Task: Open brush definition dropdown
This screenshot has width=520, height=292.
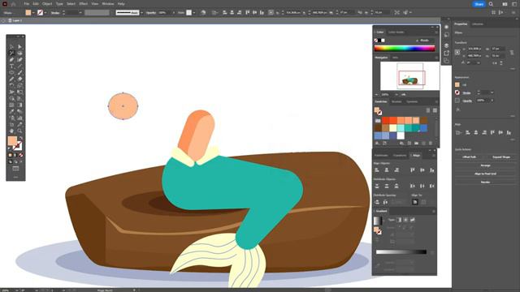Action: [x=141, y=13]
